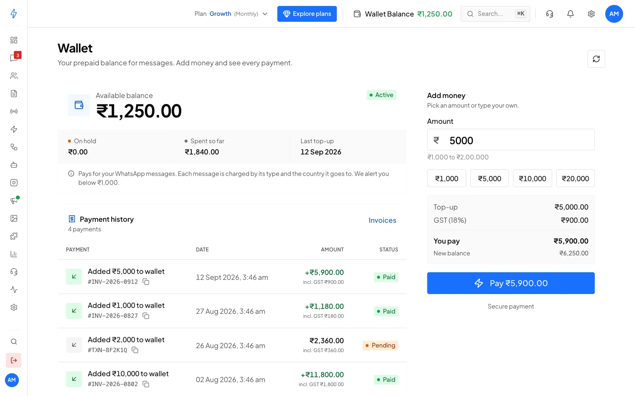Click the red logout icon in sidebar
The image size is (635, 396).
tap(14, 360)
